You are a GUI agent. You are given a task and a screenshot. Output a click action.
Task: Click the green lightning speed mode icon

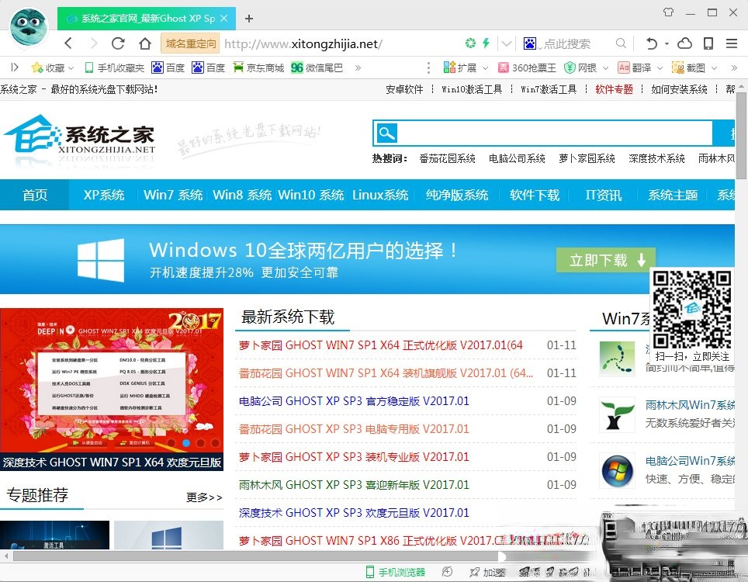486,43
